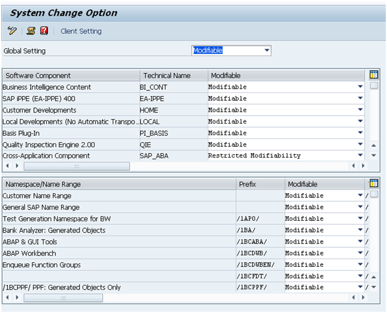Click right-side scroll-left arrow under Software Component table
The image size is (387, 313).
pos(354,166)
